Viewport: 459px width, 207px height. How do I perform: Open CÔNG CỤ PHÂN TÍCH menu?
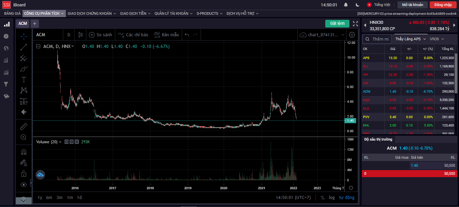pos(44,13)
